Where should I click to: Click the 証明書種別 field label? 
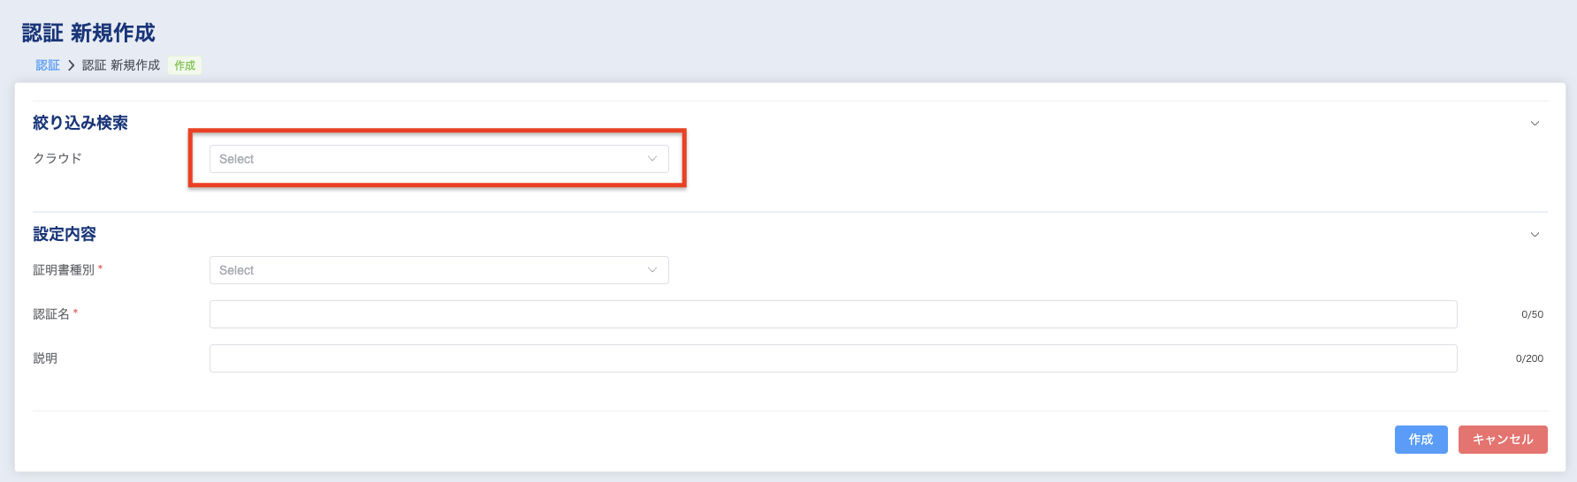(64, 270)
